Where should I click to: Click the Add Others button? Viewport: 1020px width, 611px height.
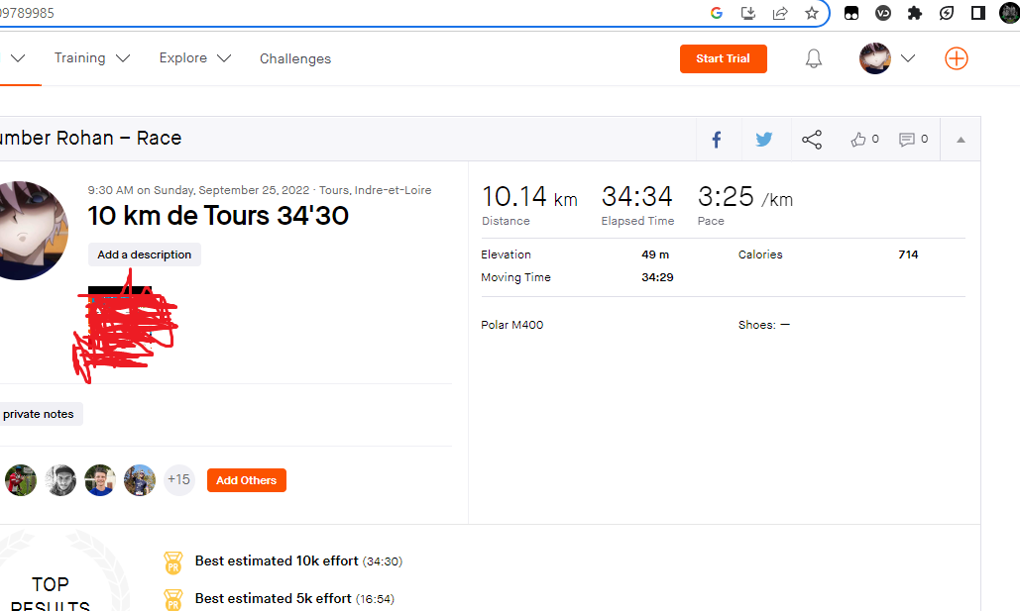click(x=247, y=480)
